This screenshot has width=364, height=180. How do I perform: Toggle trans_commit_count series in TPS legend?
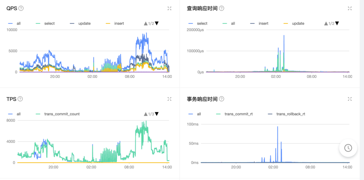[62, 114]
